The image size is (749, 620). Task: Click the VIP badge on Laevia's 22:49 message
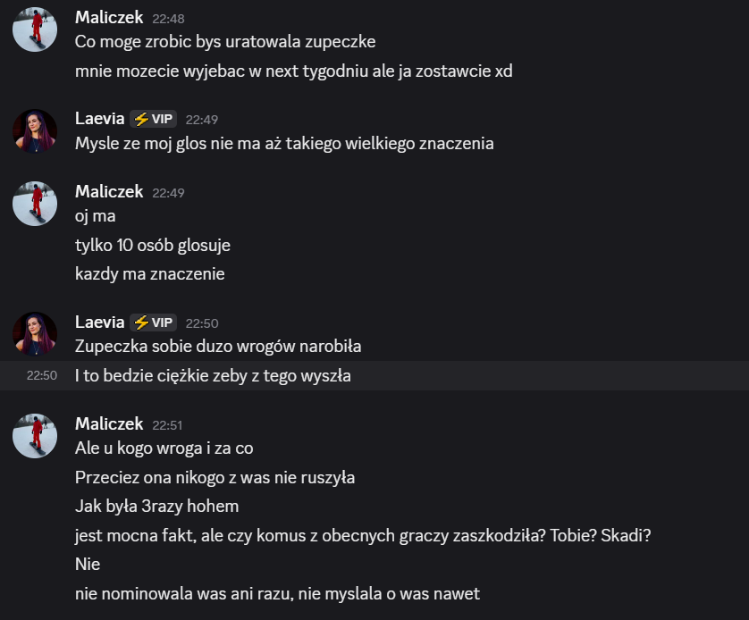click(x=154, y=119)
